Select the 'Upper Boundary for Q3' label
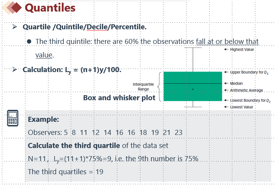 coord(249,72)
